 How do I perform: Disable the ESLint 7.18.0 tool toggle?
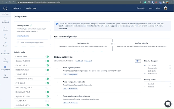47,65
